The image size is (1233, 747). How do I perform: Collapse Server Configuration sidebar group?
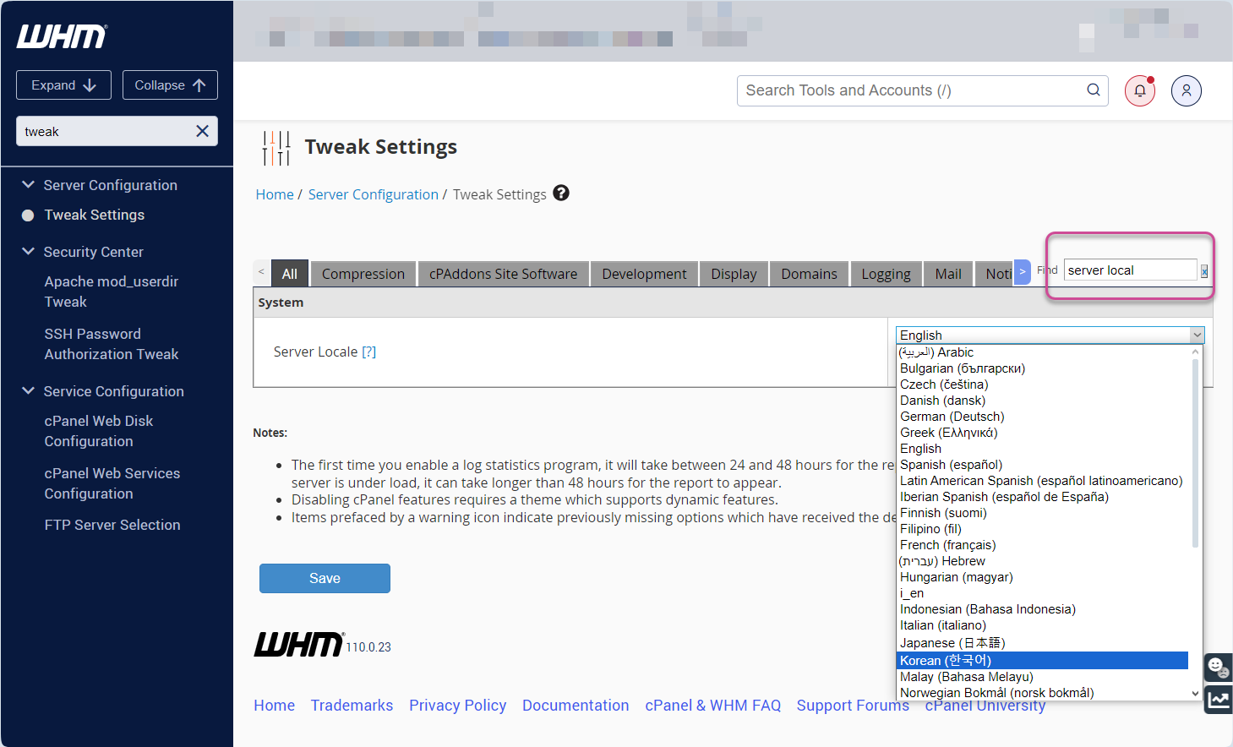28,184
